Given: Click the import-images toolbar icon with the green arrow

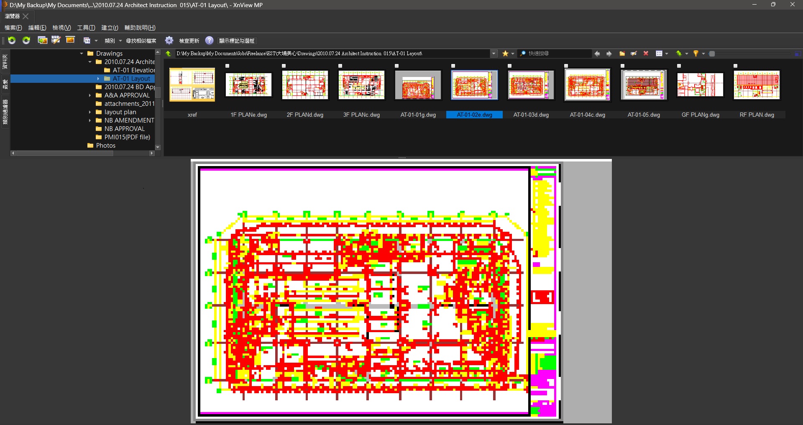Looking at the screenshot, I should 42,40.
